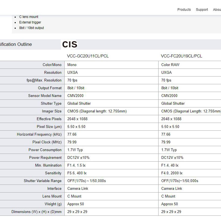Open the Support menu
Screen dimensions: 221x221
click(202, 10)
